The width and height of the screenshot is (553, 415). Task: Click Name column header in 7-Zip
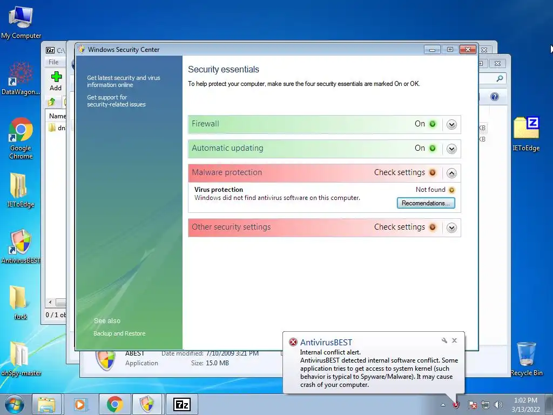(57, 116)
